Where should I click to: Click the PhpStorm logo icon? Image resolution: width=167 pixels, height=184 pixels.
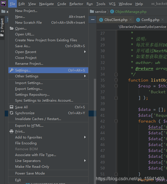coord(3,4)
